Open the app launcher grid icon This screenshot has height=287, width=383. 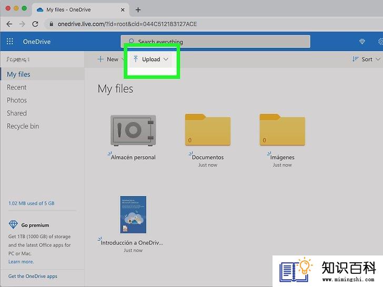[x=10, y=42]
